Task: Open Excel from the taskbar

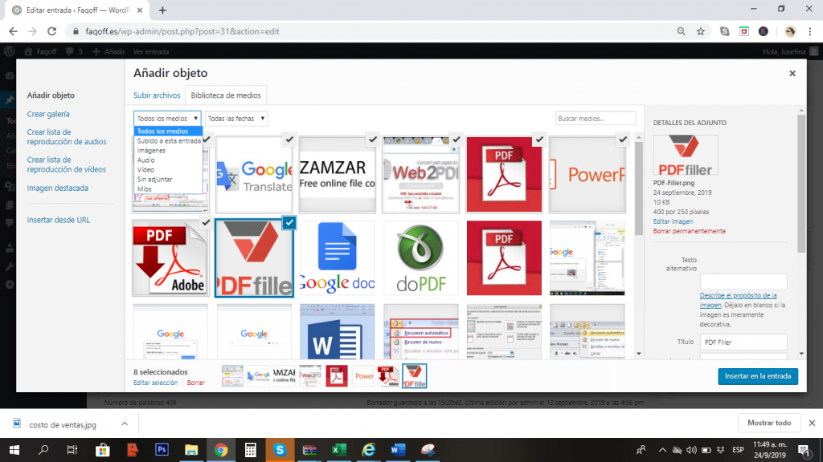Action: [x=339, y=450]
